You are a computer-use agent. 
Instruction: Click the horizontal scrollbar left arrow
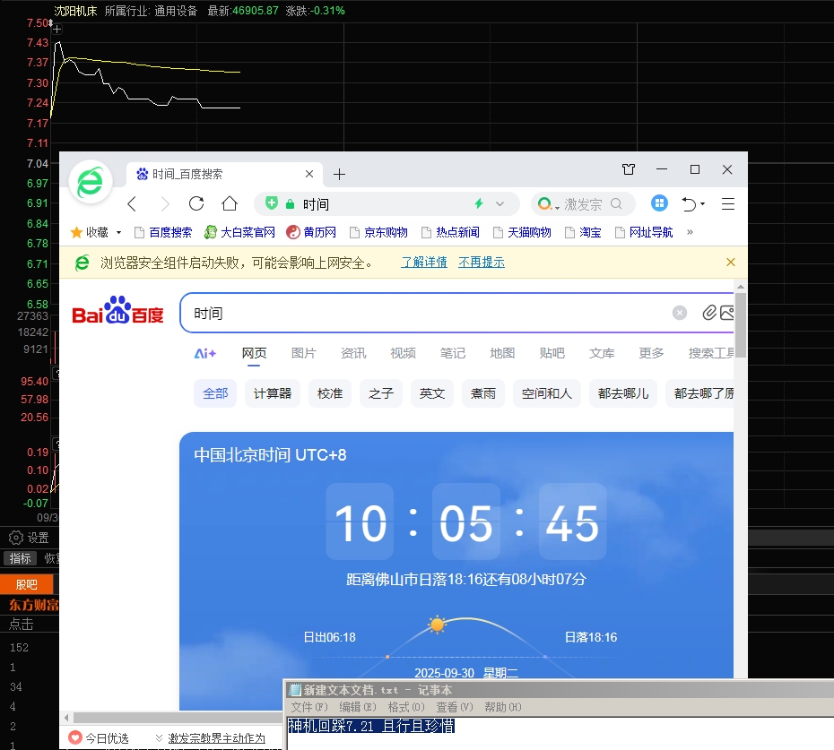[x=66, y=718]
